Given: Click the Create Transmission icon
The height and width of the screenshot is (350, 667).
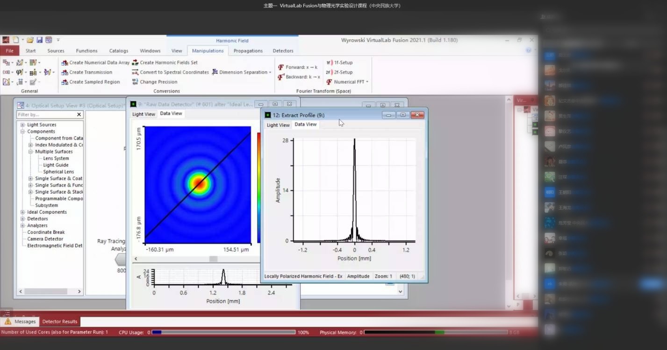Looking at the screenshot, I should [x=65, y=72].
